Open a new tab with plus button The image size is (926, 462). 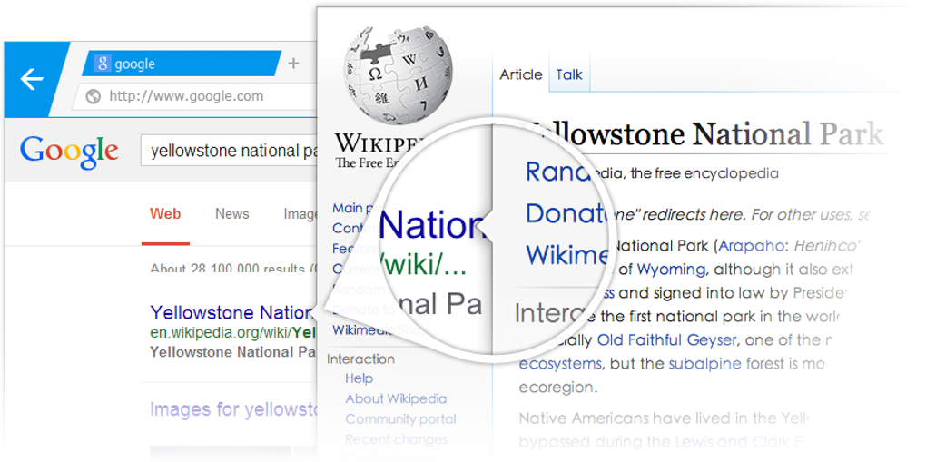point(293,64)
